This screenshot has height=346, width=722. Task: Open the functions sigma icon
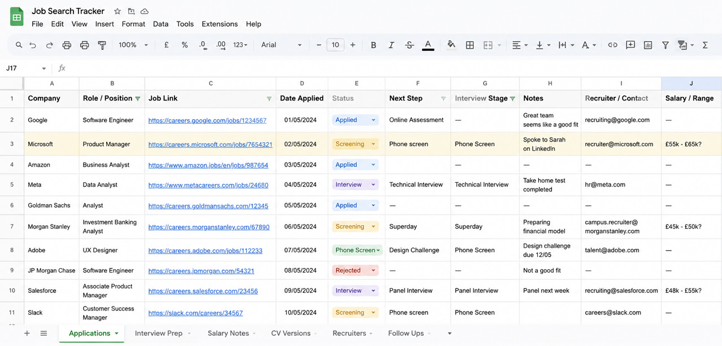coord(705,45)
